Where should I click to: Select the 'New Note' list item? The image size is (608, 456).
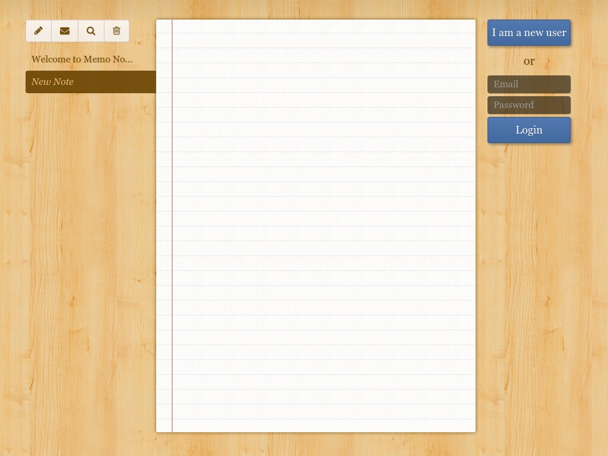pyautogui.click(x=91, y=82)
